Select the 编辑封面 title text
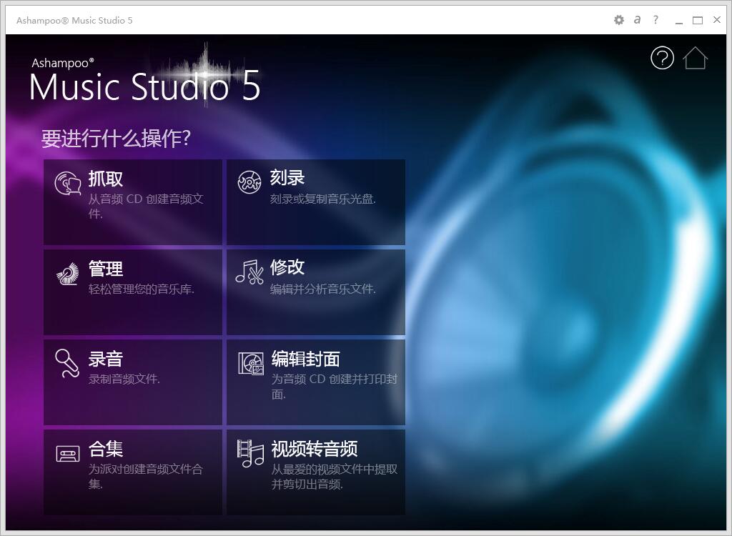This screenshot has width=732, height=536. (x=306, y=359)
